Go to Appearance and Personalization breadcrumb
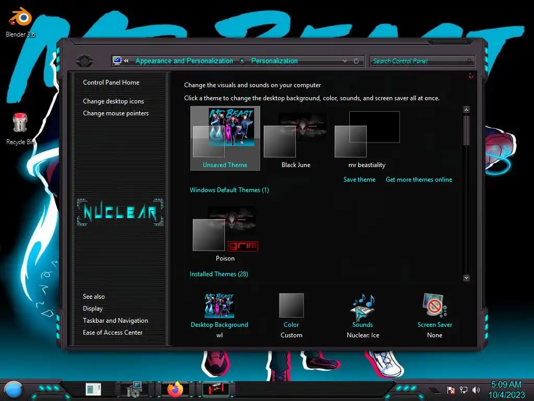The image size is (534, 401). (184, 61)
